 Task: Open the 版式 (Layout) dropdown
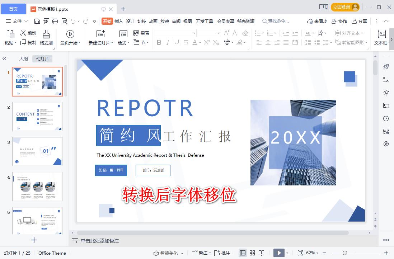click(x=123, y=42)
